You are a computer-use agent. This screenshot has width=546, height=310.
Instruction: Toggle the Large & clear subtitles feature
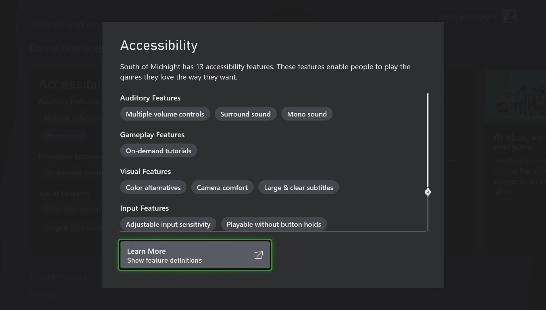tap(299, 187)
